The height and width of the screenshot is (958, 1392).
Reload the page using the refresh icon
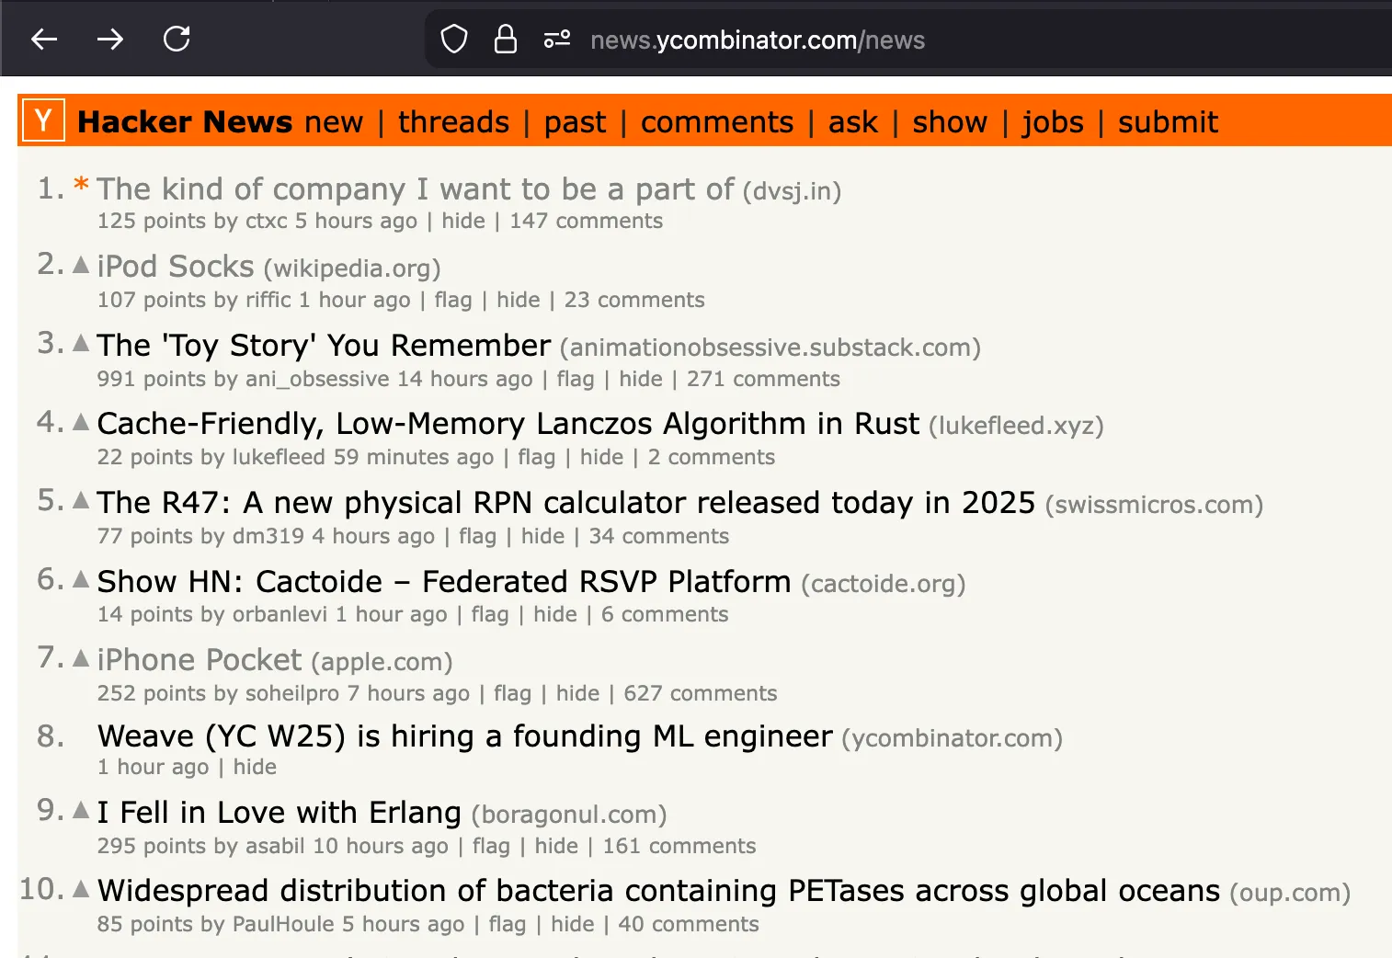[177, 39]
